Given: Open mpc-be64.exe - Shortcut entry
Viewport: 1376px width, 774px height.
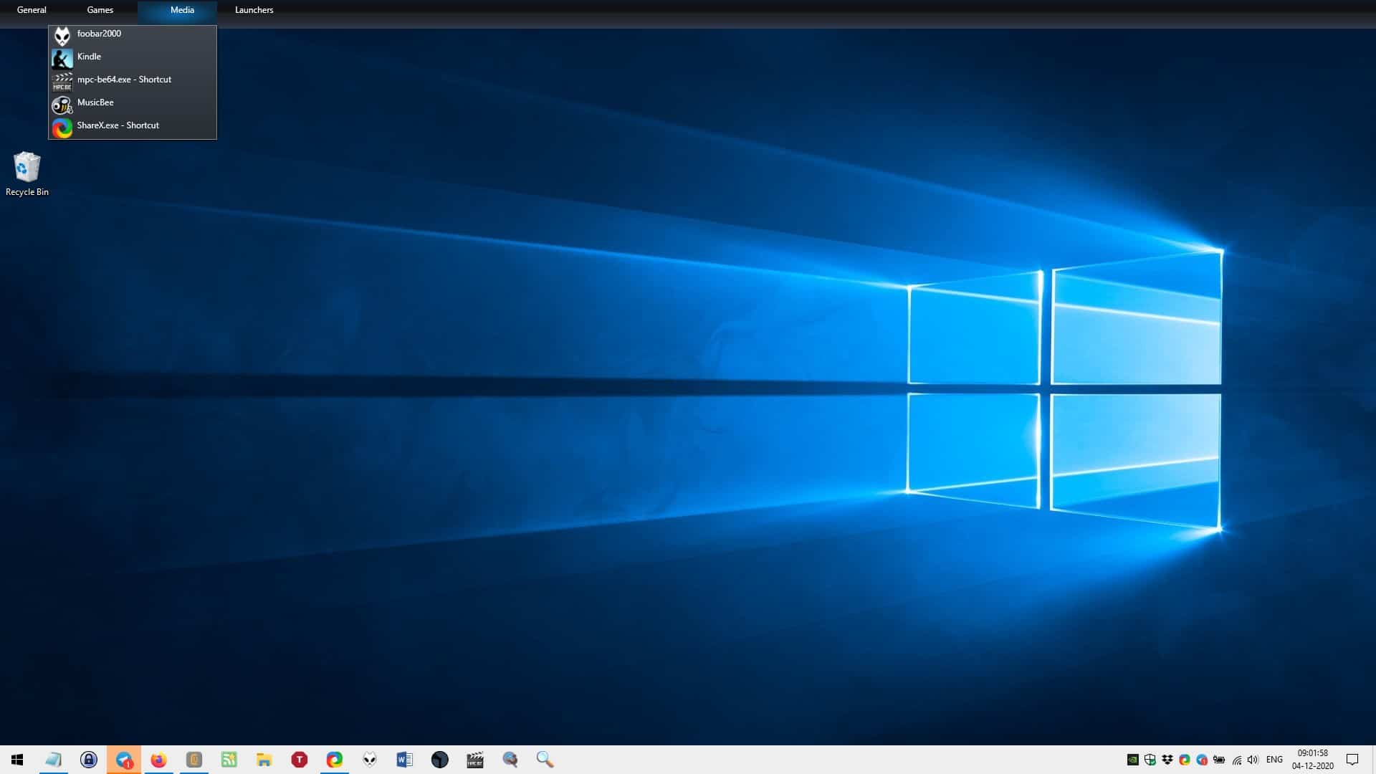Looking at the screenshot, I should click(133, 80).
